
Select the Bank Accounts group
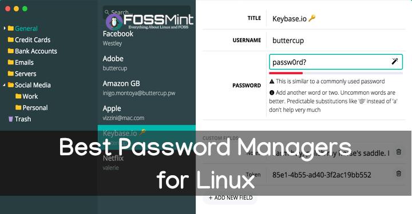pos(33,51)
